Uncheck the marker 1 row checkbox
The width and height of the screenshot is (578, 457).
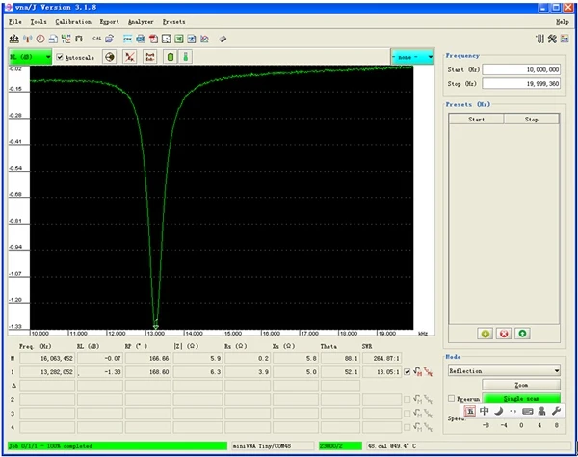click(407, 371)
